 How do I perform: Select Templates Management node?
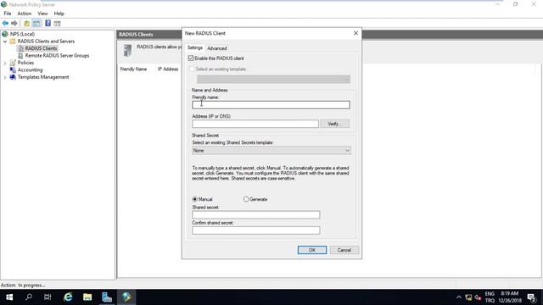click(43, 77)
